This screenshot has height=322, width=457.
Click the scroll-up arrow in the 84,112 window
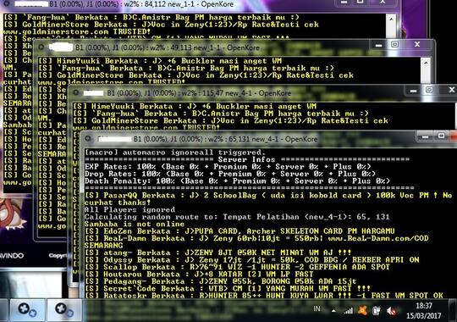pyautogui.click(x=391, y=19)
